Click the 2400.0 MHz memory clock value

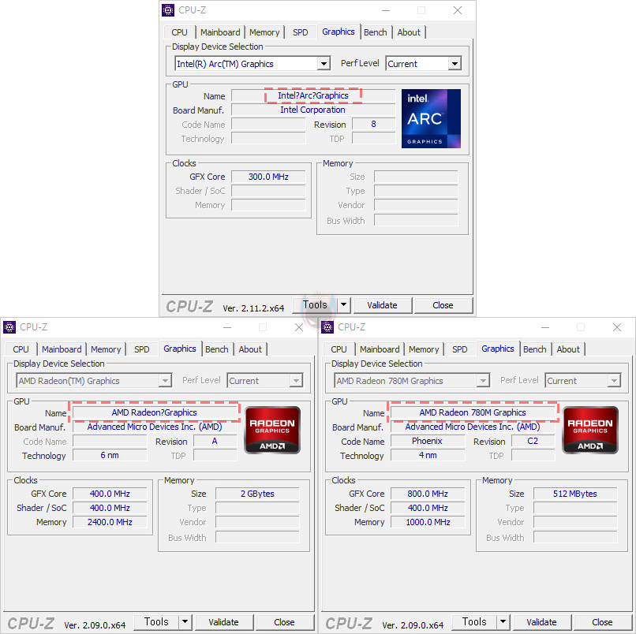click(x=110, y=522)
